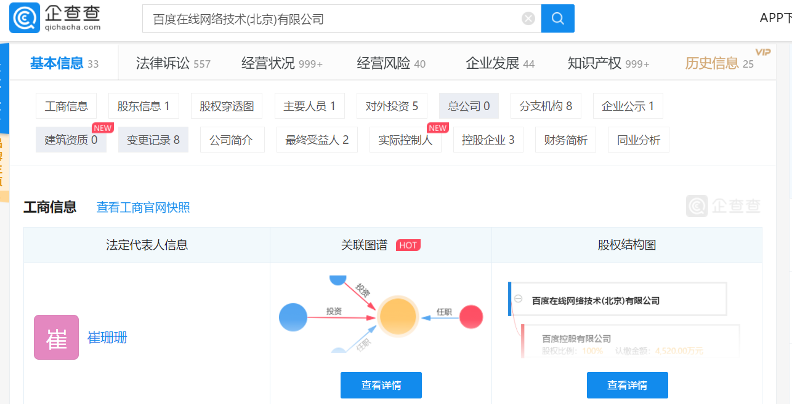This screenshot has height=404, width=792.
Task: Open the 企业公示 1 section
Action: (628, 106)
